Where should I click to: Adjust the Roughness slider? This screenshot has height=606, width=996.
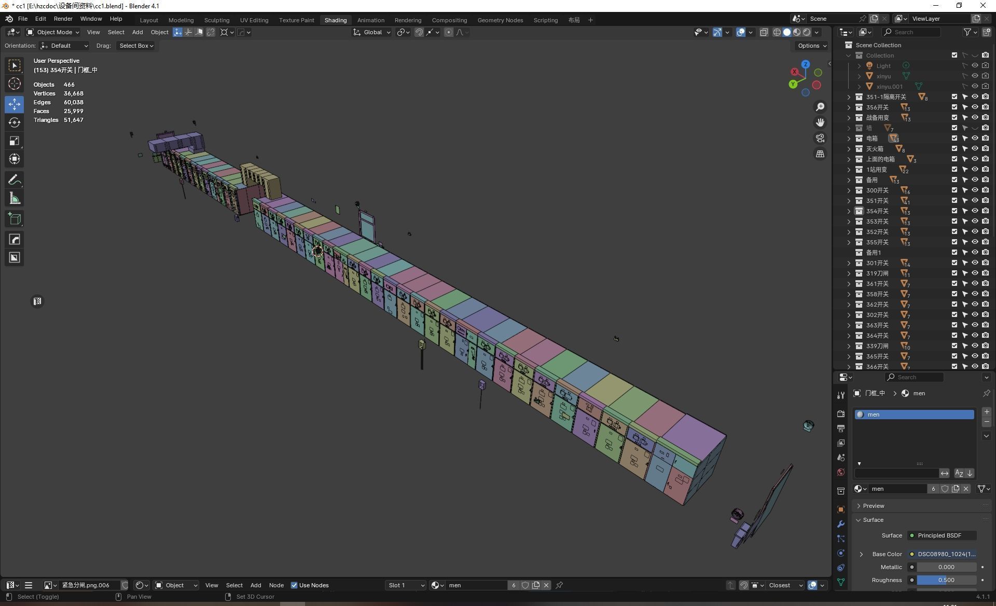[x=946, y=580]
